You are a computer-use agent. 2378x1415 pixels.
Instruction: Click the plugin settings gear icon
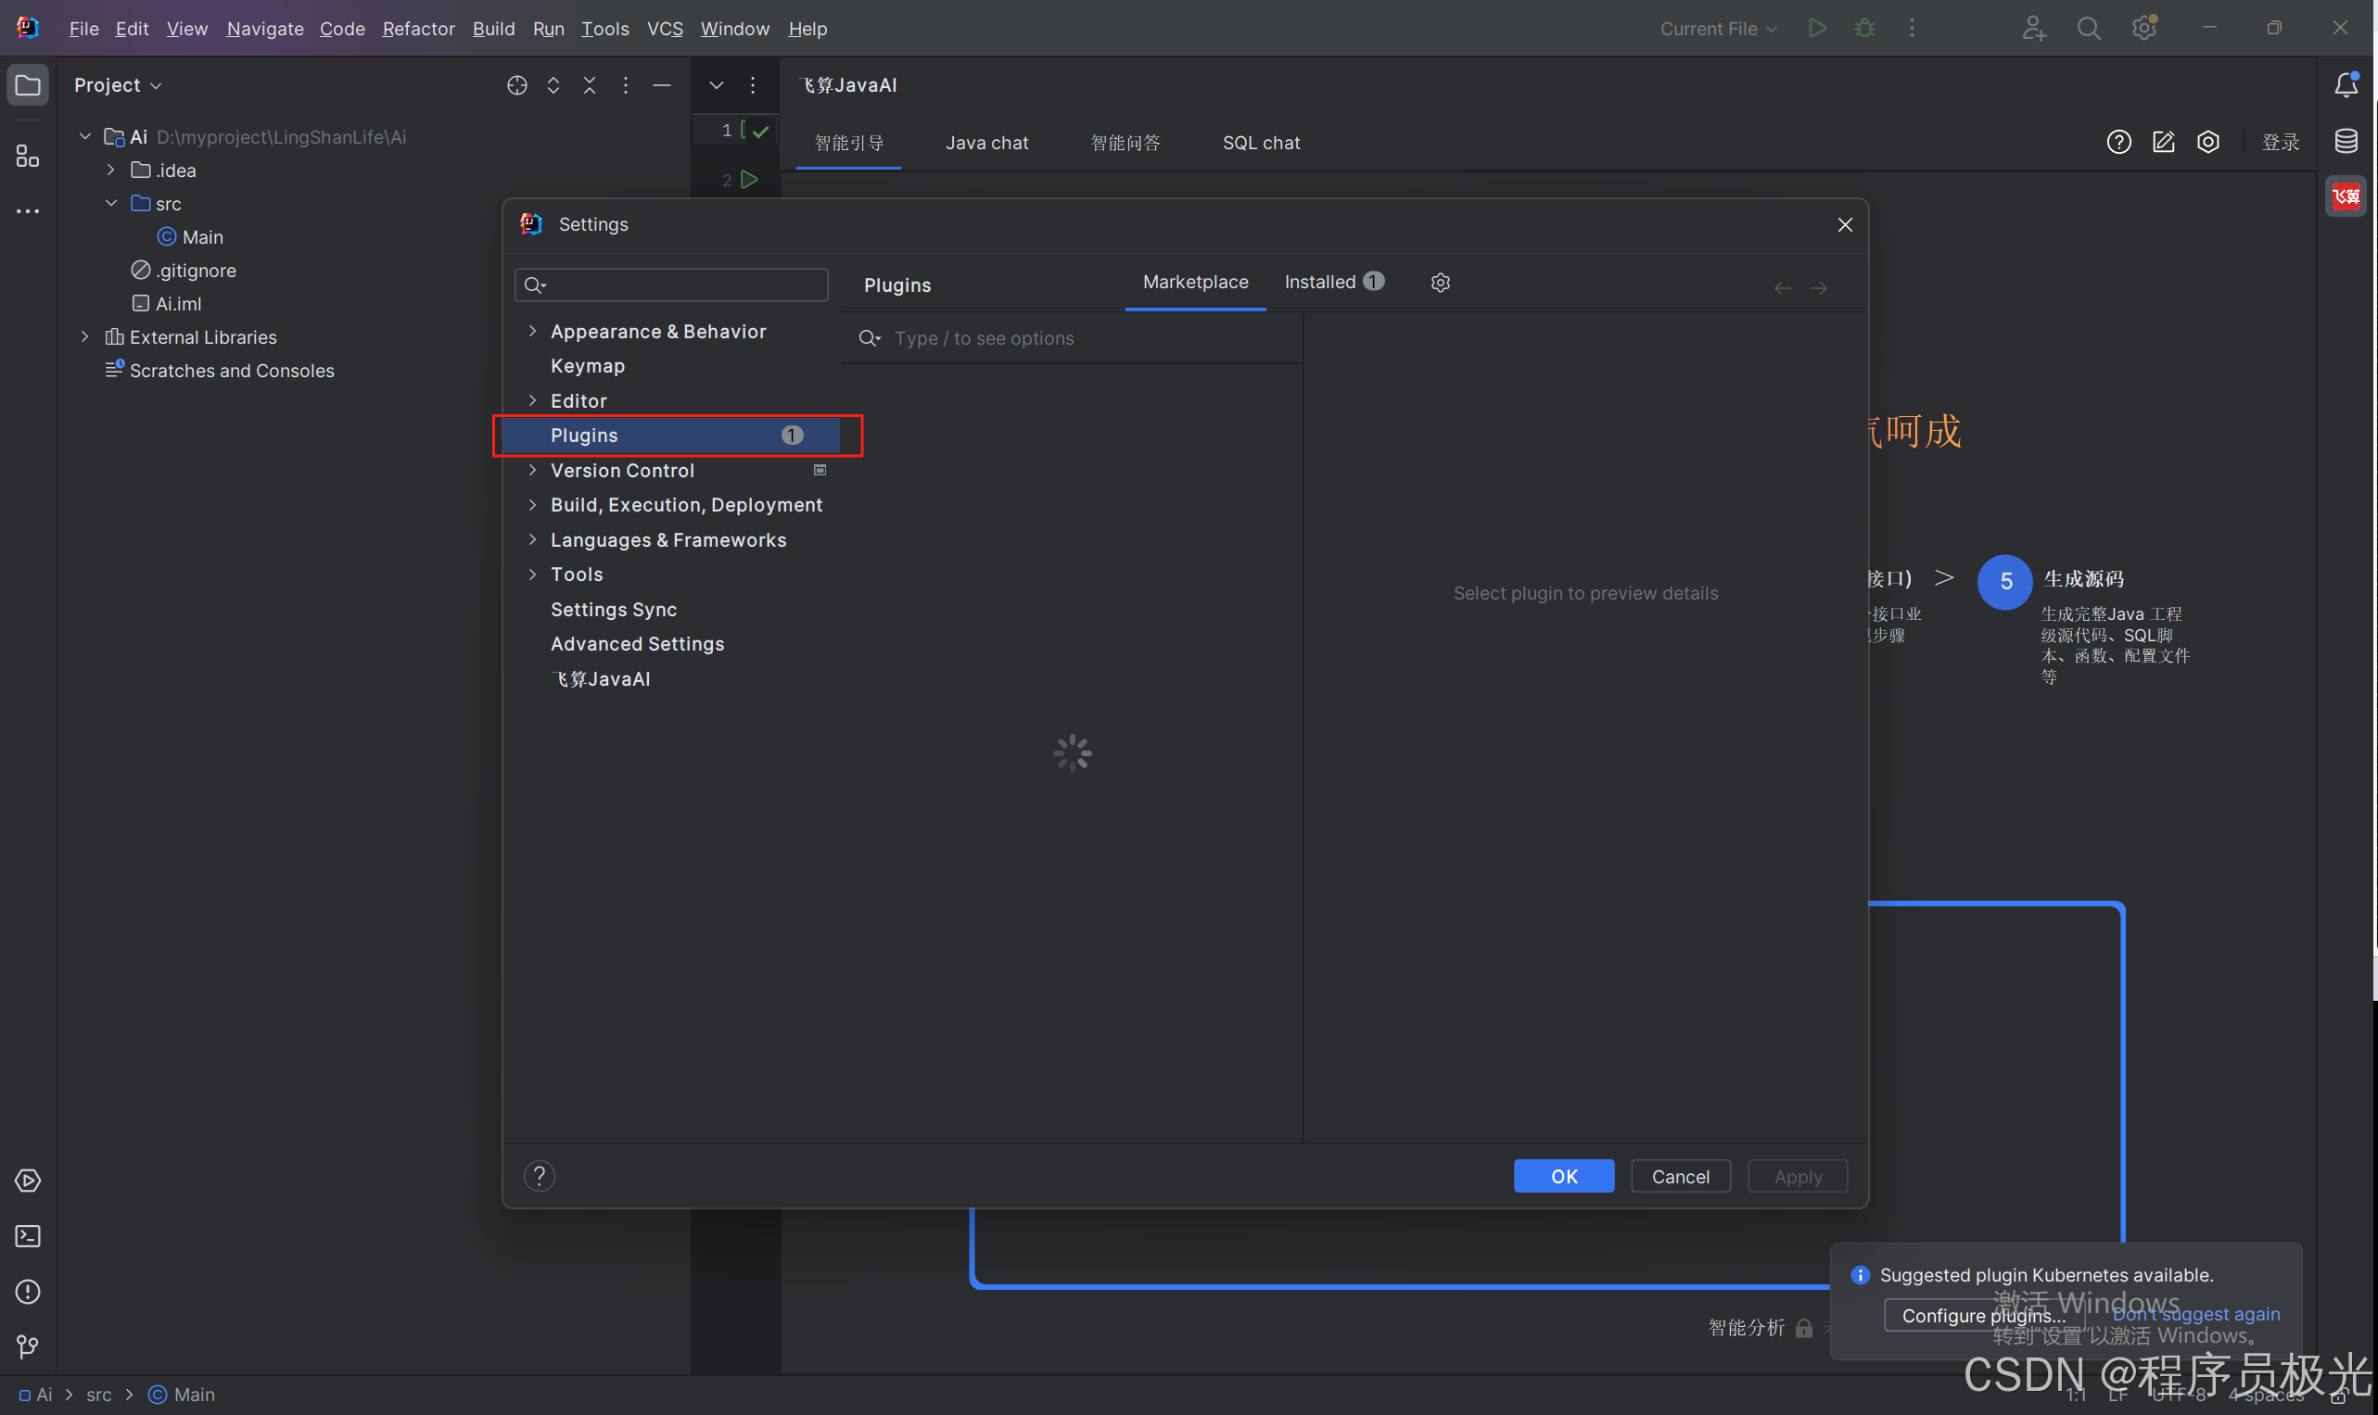pos(1440,283)
